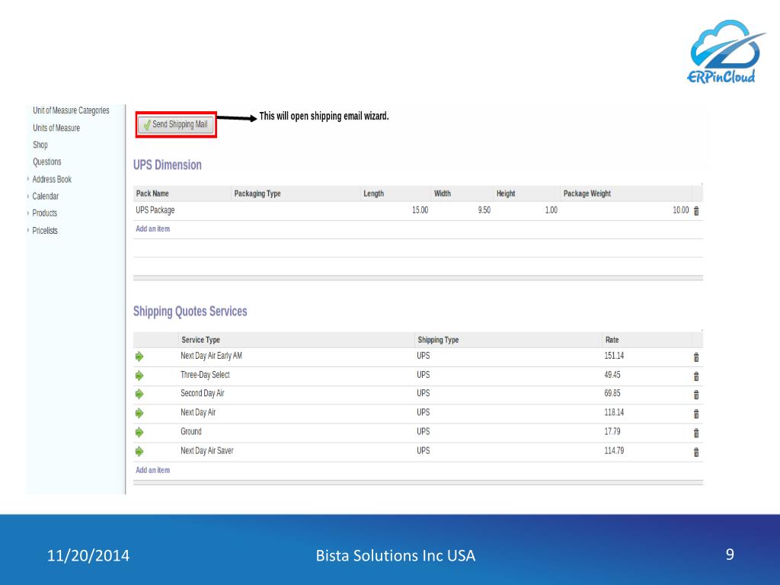Viewport: 780px width, 585px height.
Task: Click the Ground service text
Action: (x=191, y=431)
